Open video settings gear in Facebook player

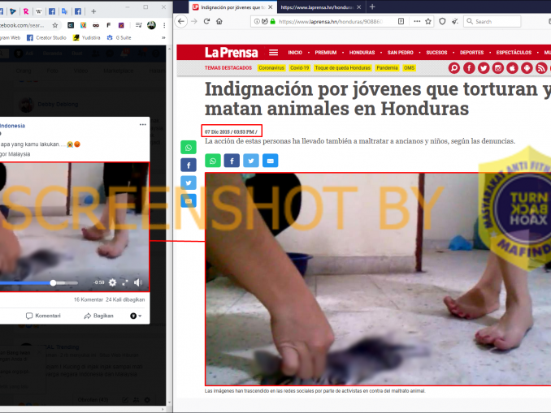[112, 282]
